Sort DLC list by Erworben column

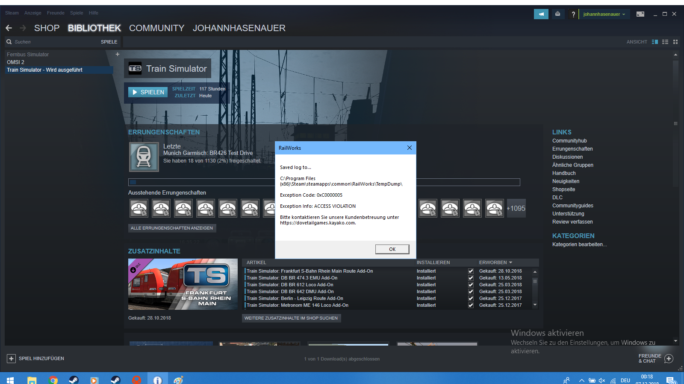pos(495,262)
